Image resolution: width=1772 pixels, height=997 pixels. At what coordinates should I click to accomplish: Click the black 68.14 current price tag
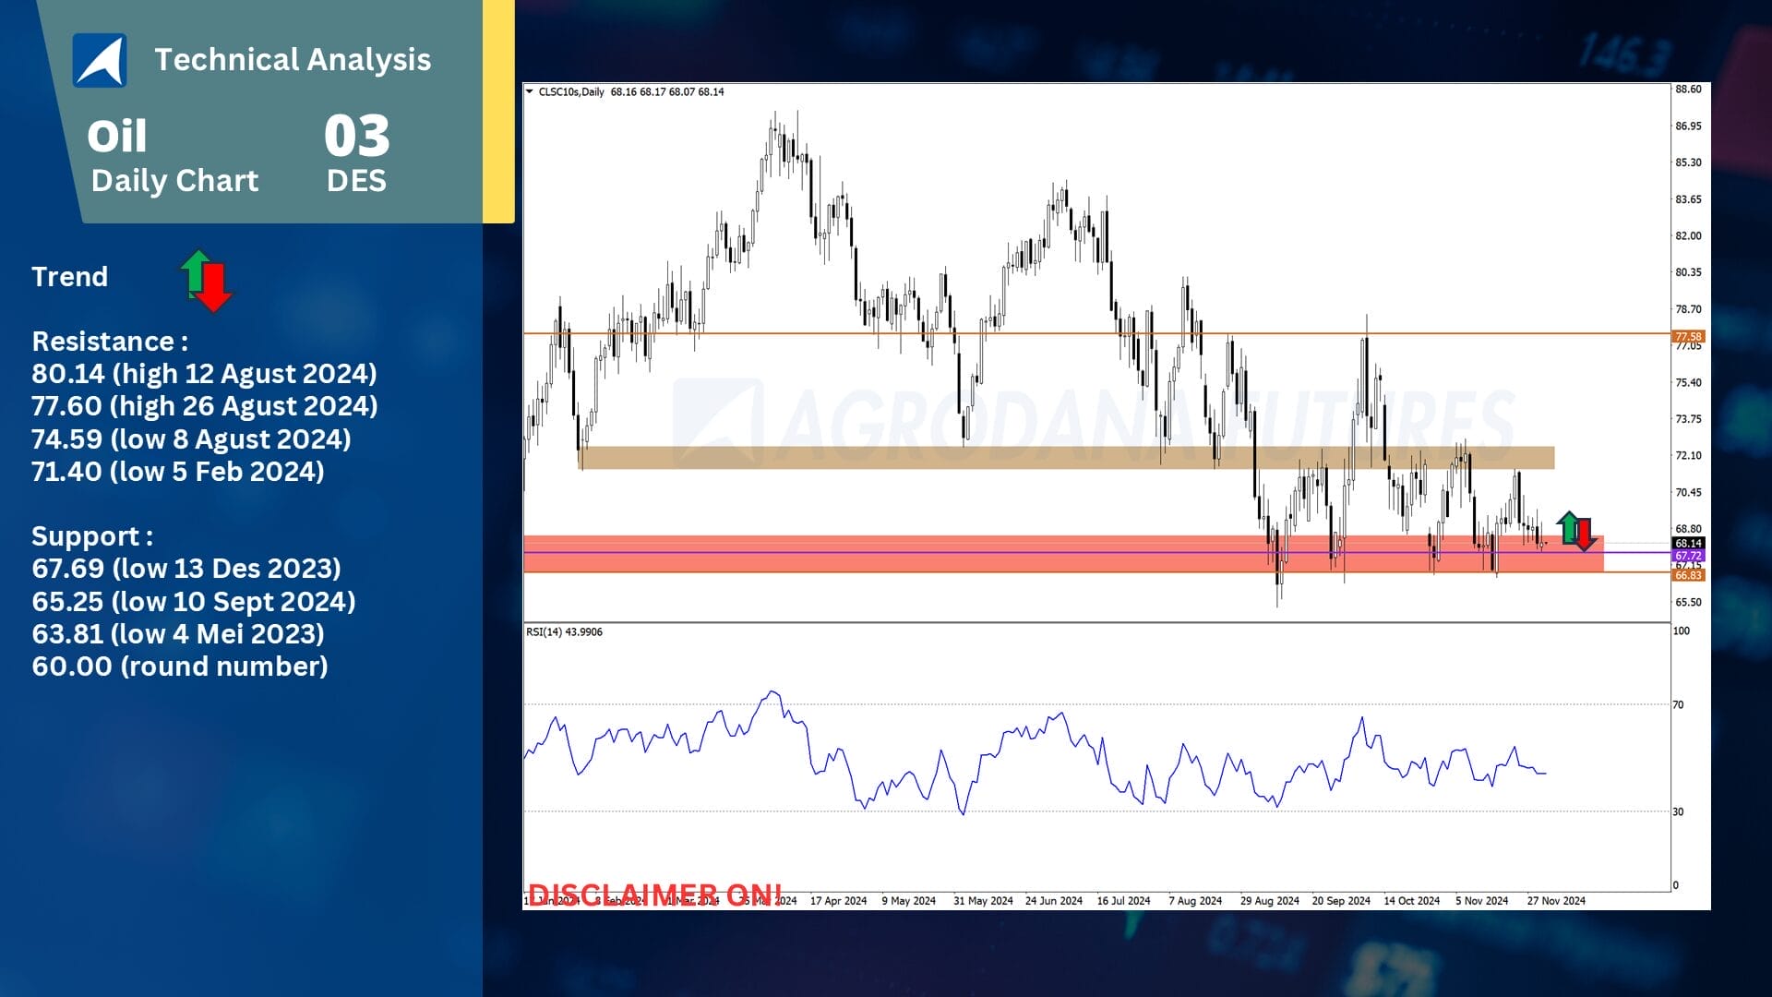pos(1688,544)
